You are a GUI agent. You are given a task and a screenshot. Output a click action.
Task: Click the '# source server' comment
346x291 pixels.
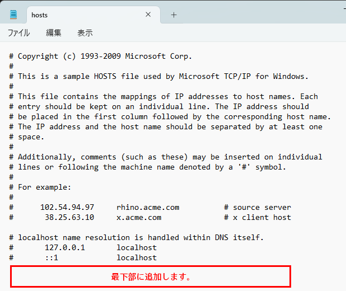coord(258,207)
